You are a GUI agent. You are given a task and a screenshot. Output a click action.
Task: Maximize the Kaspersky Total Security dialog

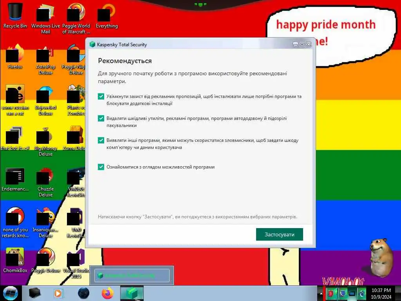point(302,45)
